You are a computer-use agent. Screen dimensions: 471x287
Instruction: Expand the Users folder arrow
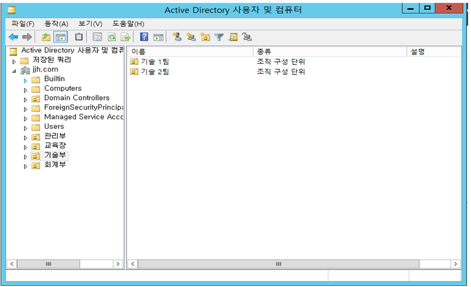click(26, 128)
